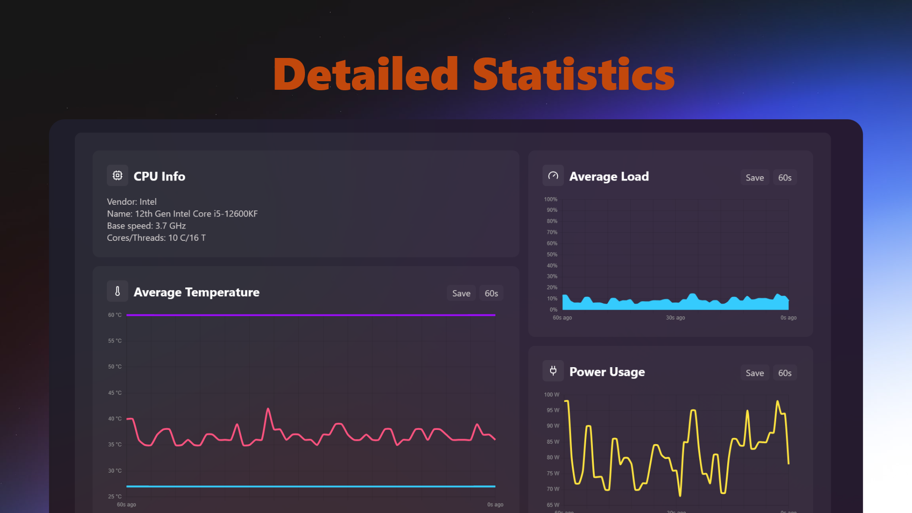Click the gauge icon next to Average Load
The width and height of the screenshot is (912, 513).
pos(553,175)
